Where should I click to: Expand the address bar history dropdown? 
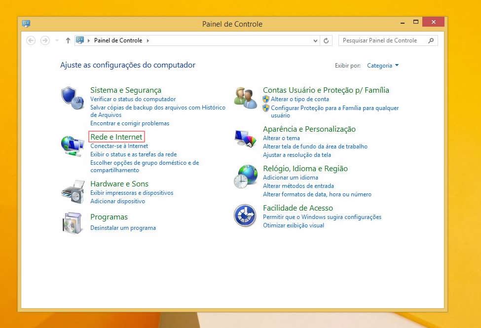click(316, 41)
